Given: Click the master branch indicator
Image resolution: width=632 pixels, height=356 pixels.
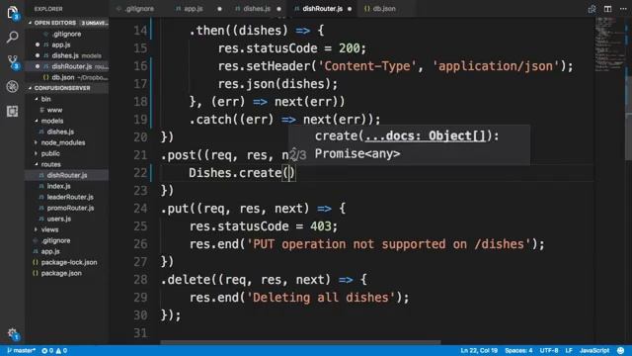Looking at the screenshot, I should coord(22,350).
